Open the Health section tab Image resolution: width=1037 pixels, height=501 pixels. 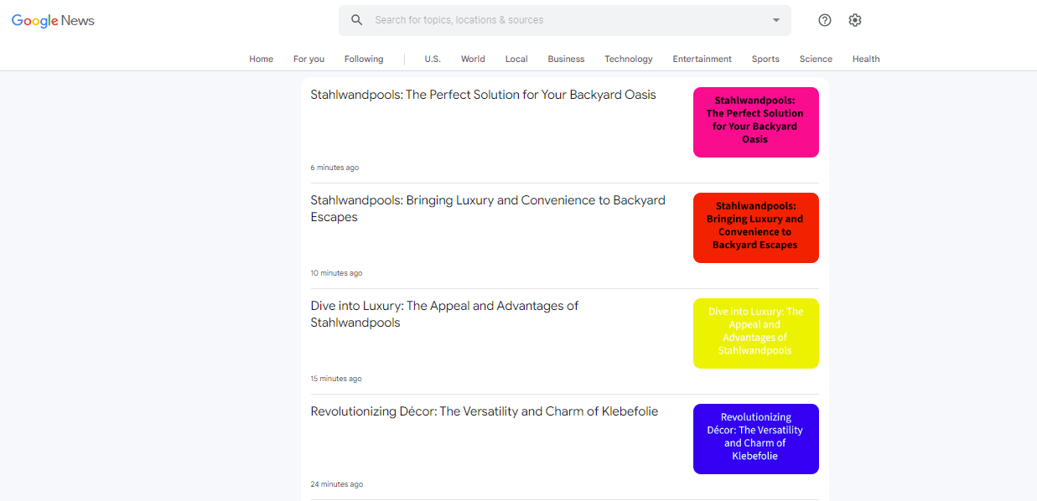[866, 59]
